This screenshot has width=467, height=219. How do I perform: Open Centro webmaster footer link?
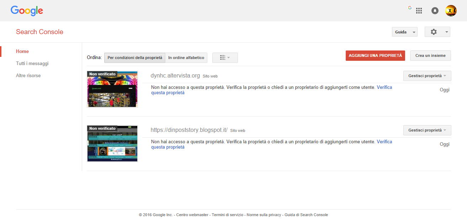192,215
